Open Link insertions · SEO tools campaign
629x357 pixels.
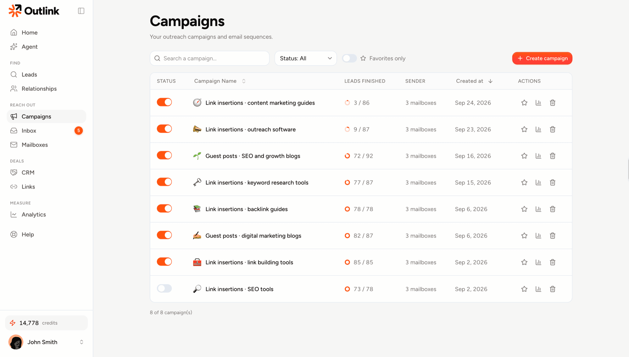[239, 289]
